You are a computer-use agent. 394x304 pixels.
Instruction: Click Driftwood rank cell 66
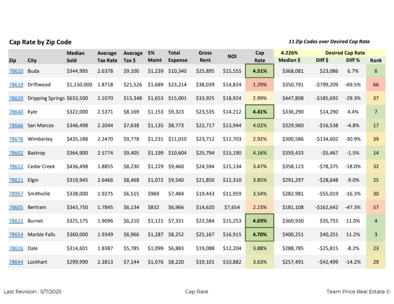[376, 85]
